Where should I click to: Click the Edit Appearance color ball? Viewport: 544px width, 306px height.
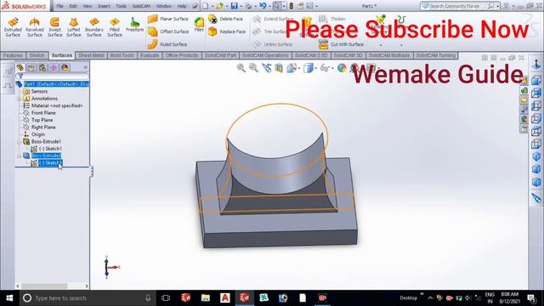pos(342,68)
